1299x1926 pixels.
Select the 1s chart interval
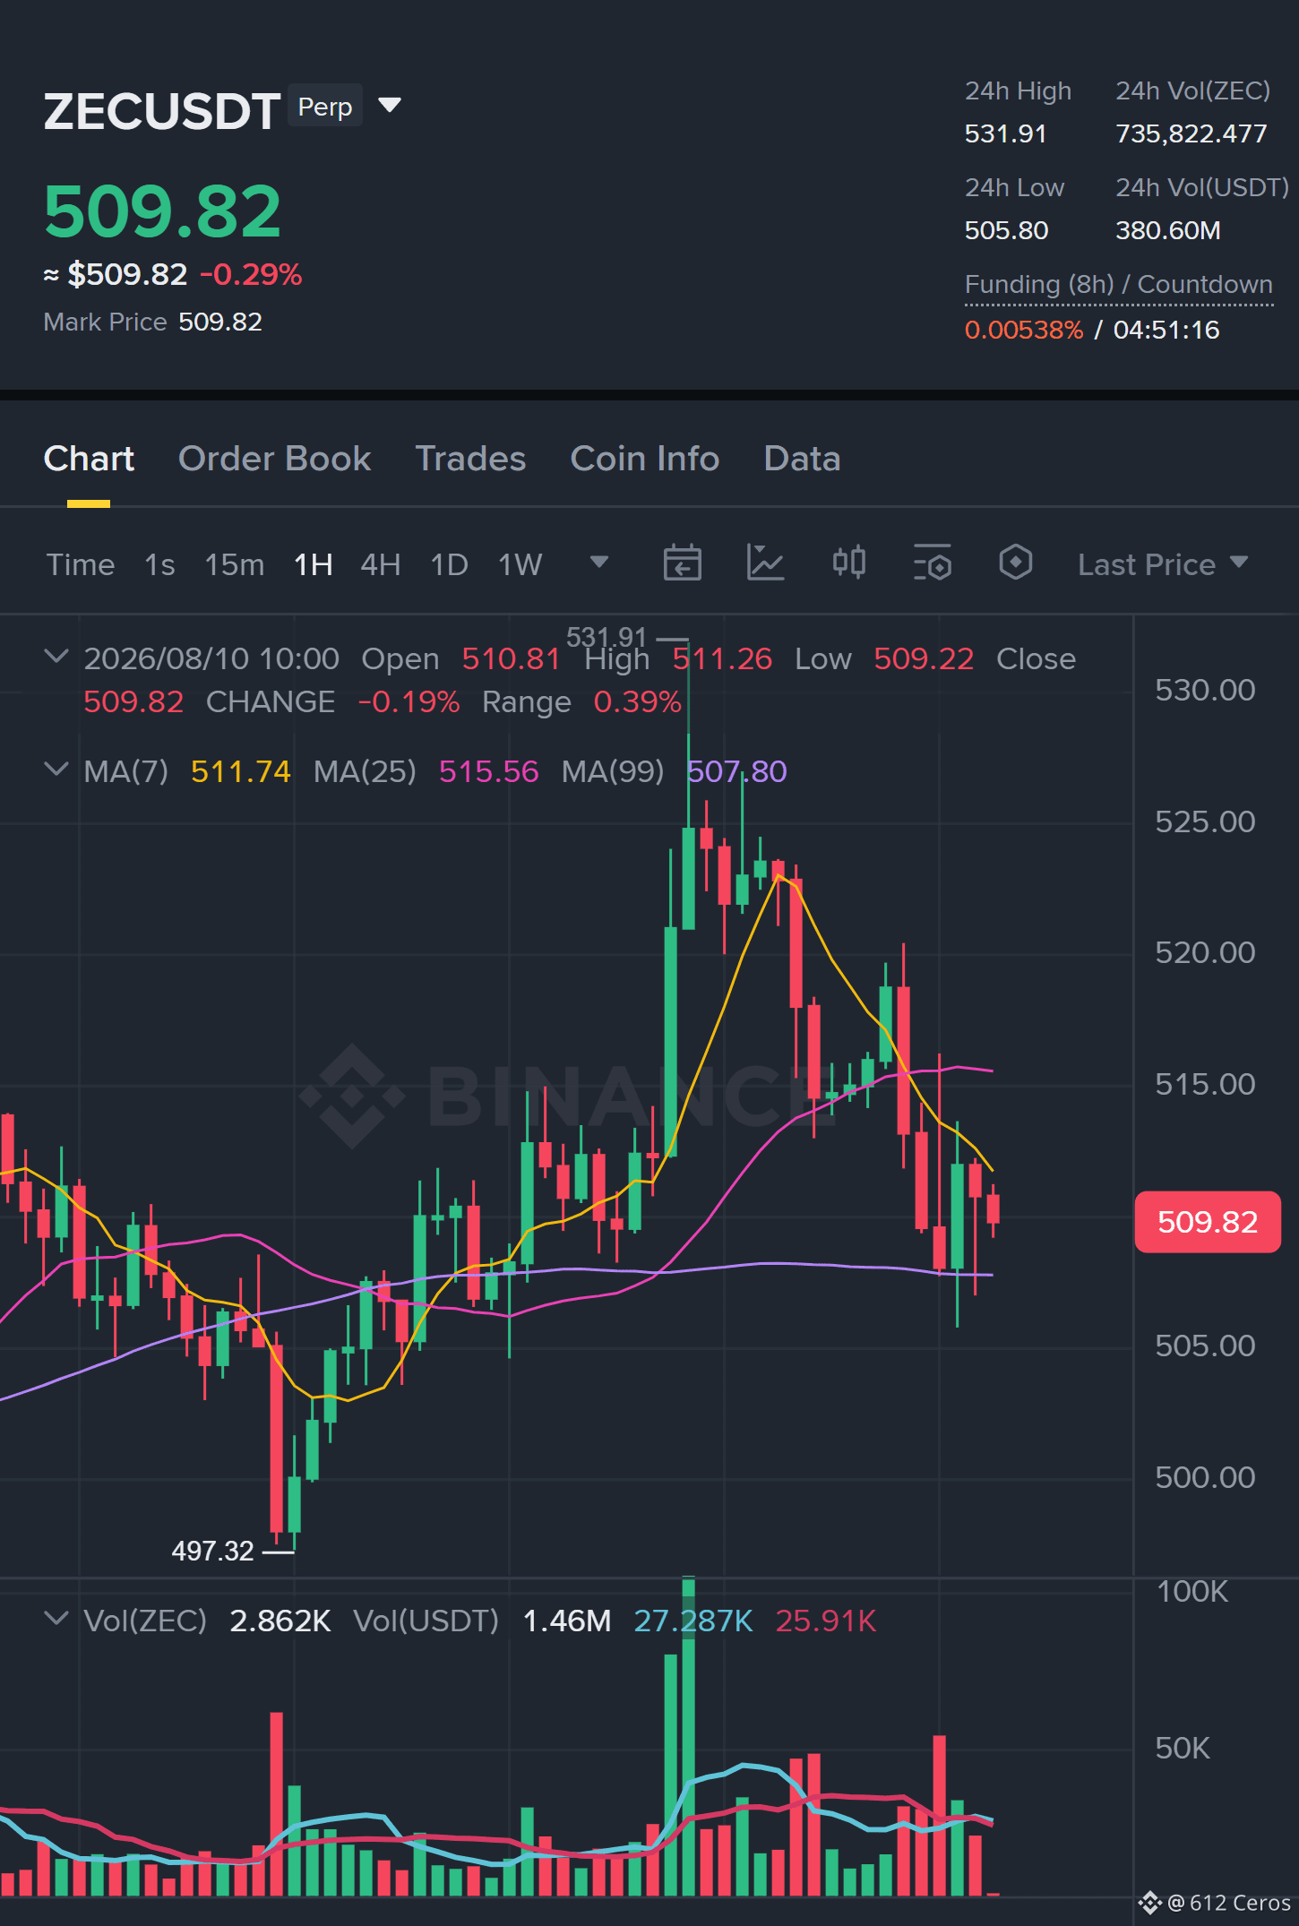point(159,564)
